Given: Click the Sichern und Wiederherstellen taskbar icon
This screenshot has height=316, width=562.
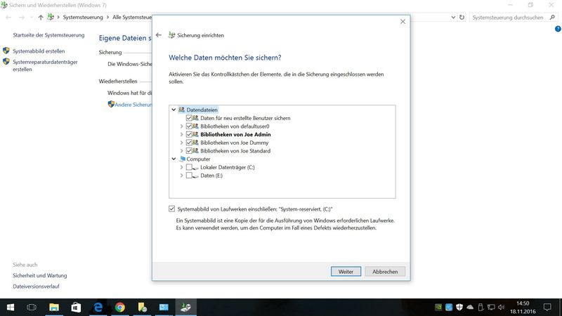Looking at the screenshot, I should coord(185,308).
